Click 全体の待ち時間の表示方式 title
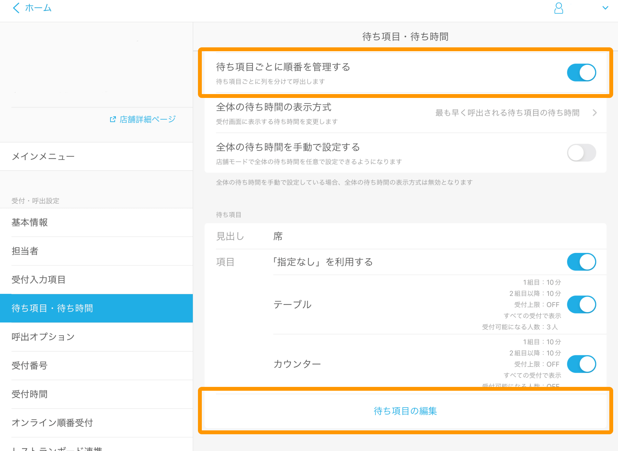Image resolution: width=618 pixels, height=451 pixels. pos(274,107)
